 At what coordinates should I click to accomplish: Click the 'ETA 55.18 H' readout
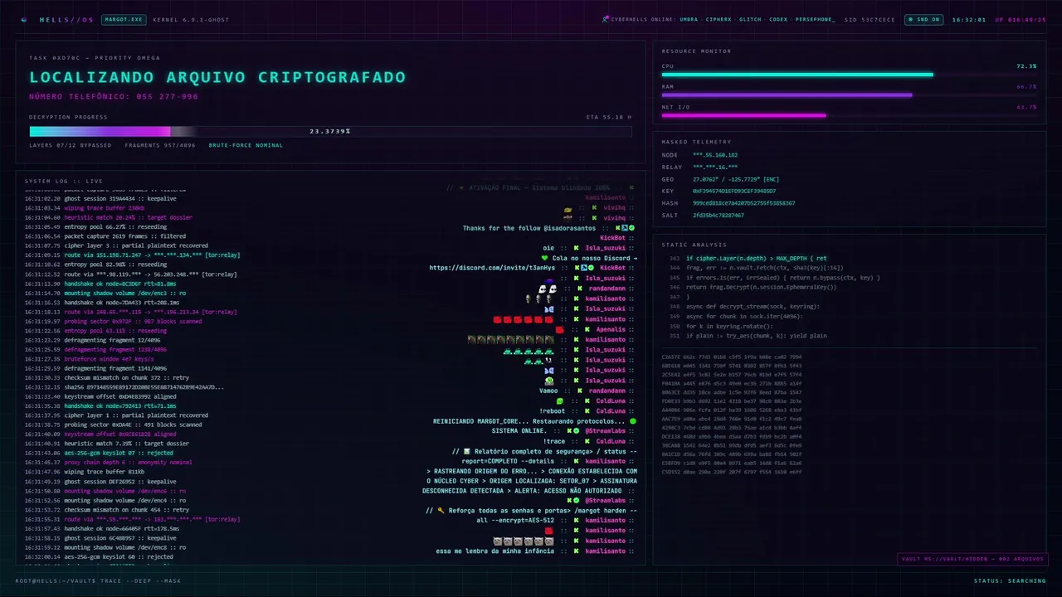click(608, 117)
